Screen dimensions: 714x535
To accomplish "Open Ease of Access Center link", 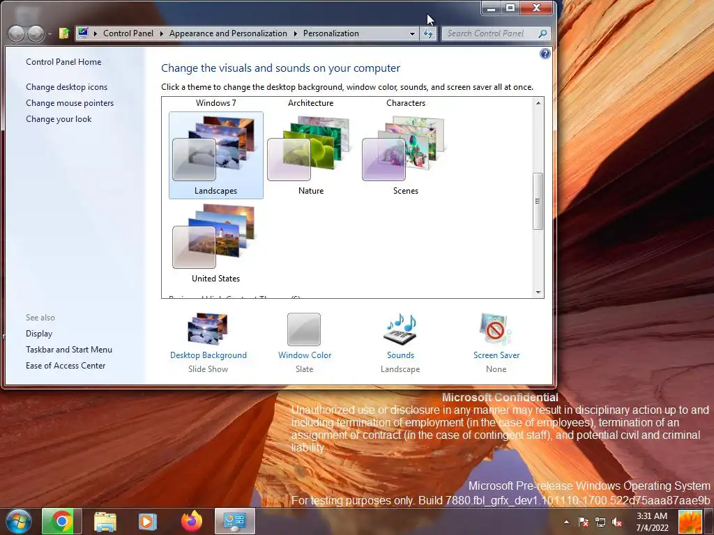I will click(66, 365).
